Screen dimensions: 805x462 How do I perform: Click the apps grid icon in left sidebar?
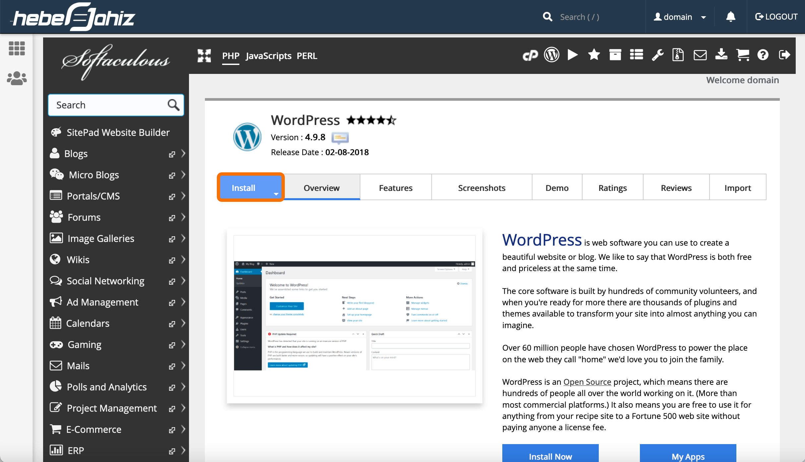pos(17,48)
